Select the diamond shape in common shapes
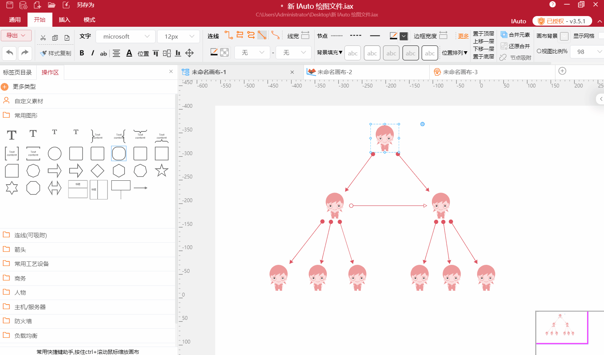This screenshot has width=604, height=355. [97, 170]
